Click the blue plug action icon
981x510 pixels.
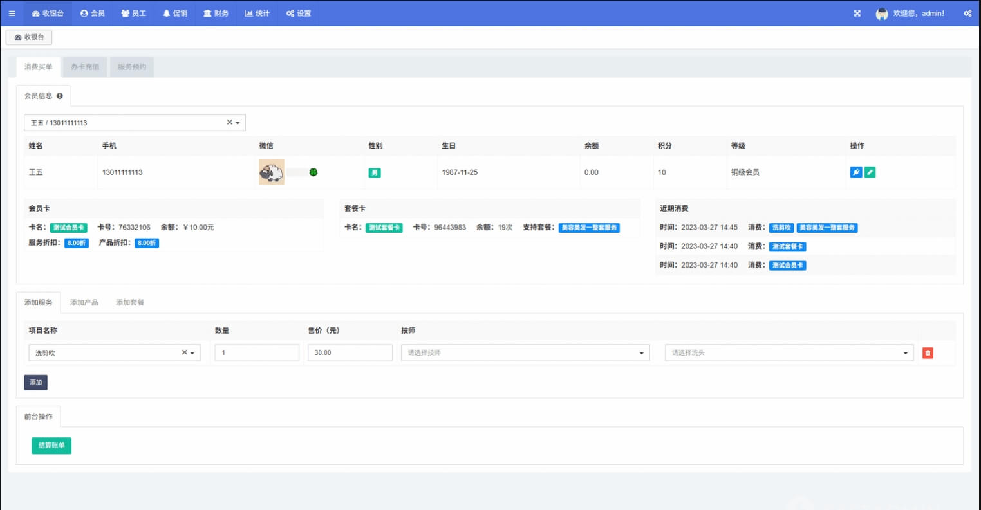click(855, 172)
